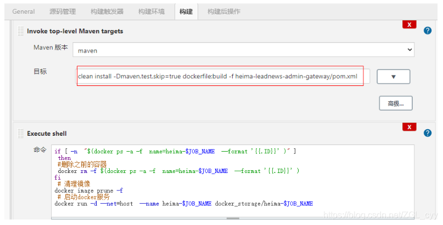Viewport: 443px width, 225px height.
Task: Open the Maven 版本 dropdown
Action: point(243,50)
